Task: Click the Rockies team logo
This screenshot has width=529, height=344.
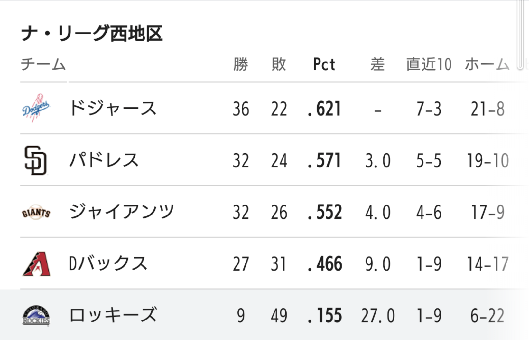Action: (x=36, y=316)
